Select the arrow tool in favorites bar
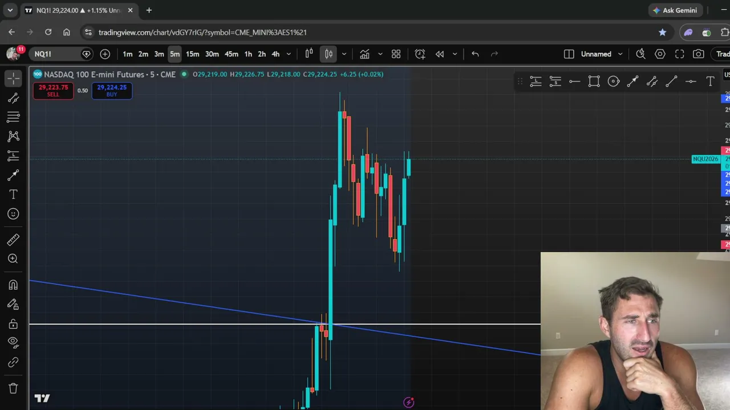730x410 pixels. point(632,82)
